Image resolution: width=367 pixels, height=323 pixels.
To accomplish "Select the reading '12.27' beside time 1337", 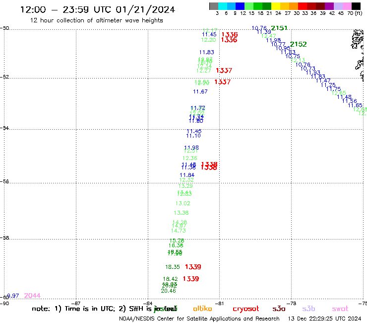I will [x=204, y=71].
